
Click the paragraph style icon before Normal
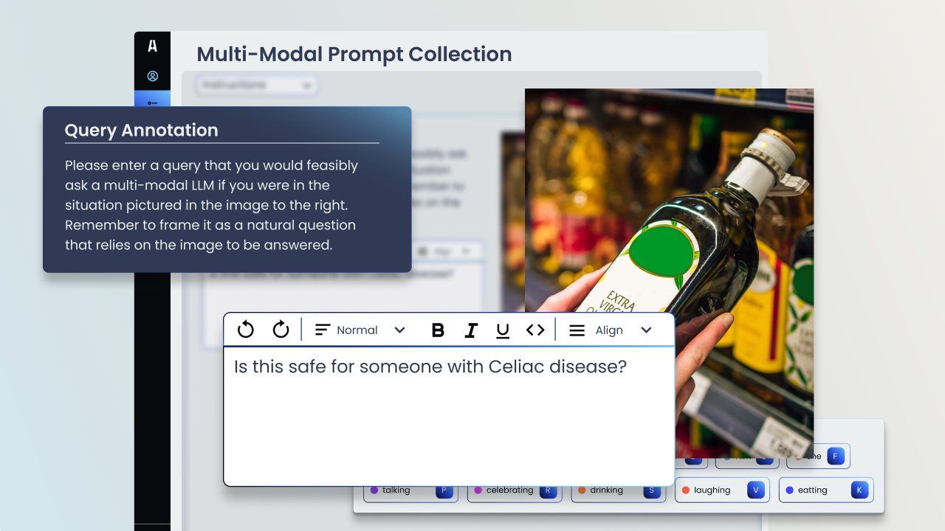(322, 330)
